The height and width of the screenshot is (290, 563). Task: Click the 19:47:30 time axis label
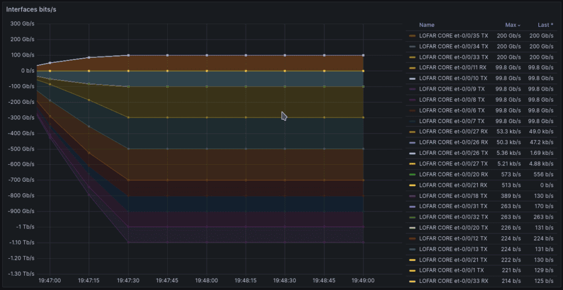click(128, 281)
